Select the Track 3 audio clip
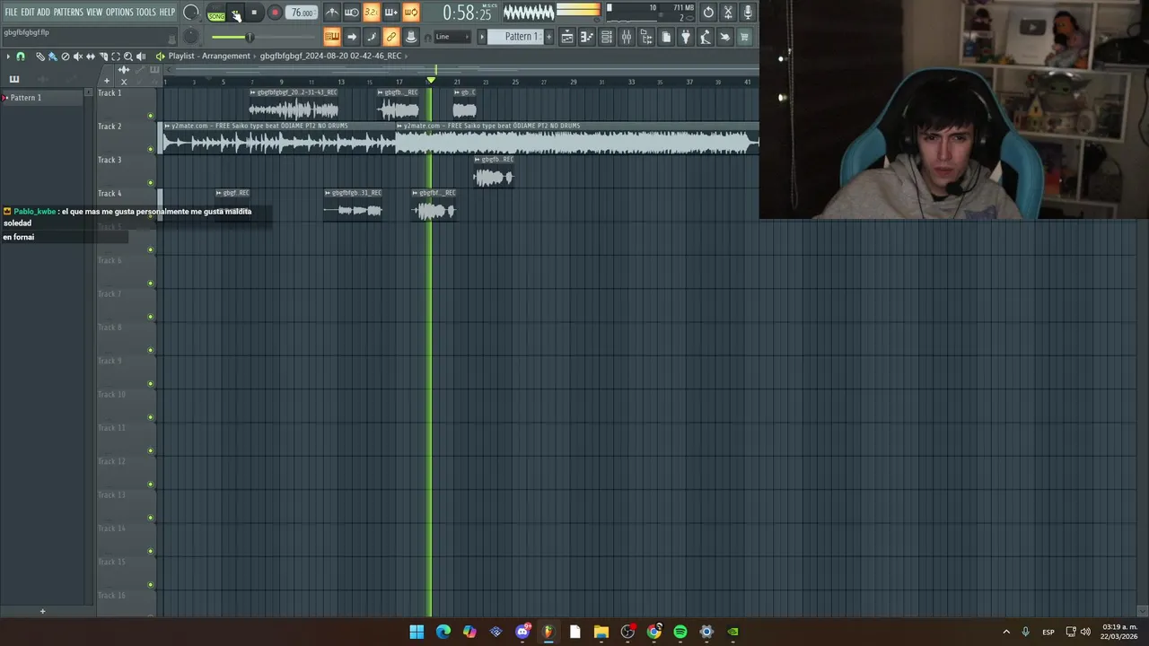Screen dimensions: 1149x646 [x=494, y=172]
